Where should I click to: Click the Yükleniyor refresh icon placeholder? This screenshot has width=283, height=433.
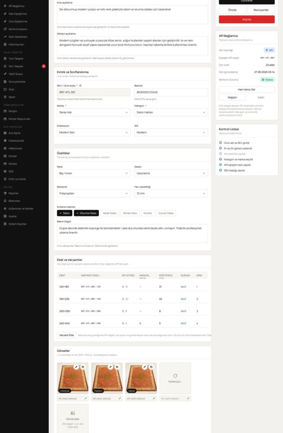coord(175,376)
